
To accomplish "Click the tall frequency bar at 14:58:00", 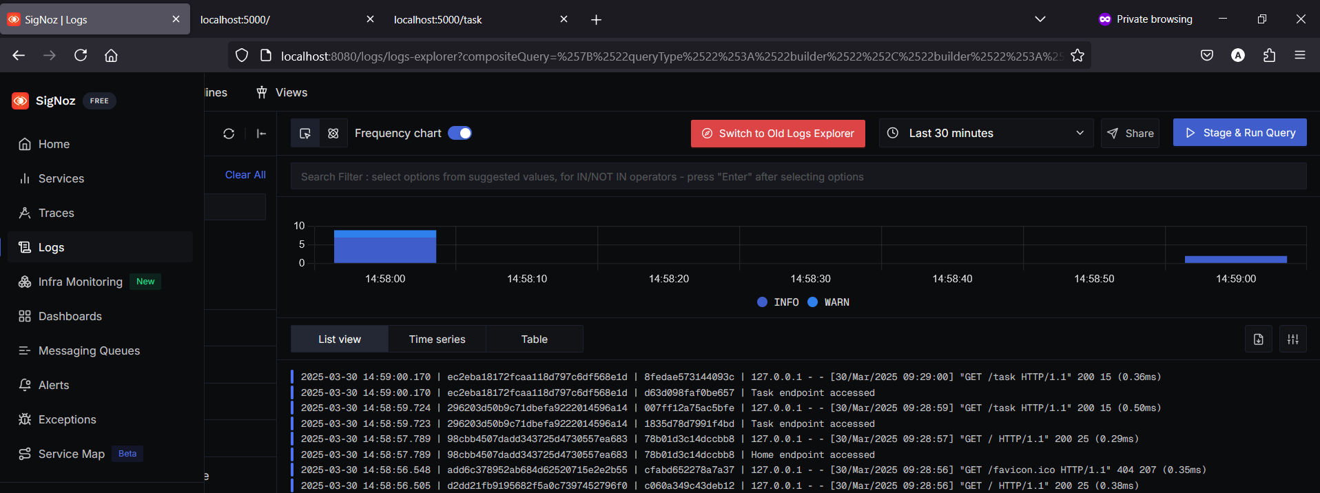I will point(385,246).
